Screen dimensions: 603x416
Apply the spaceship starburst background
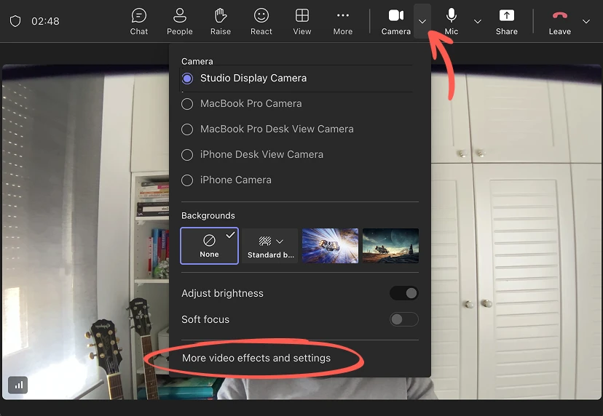coord(330,246)
